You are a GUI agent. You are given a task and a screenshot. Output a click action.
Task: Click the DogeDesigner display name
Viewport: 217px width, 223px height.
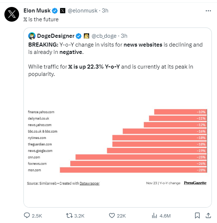coord(56,36)
